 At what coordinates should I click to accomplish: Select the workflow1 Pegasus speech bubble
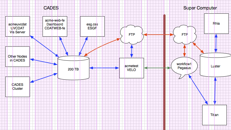click(x=184, y=68)
